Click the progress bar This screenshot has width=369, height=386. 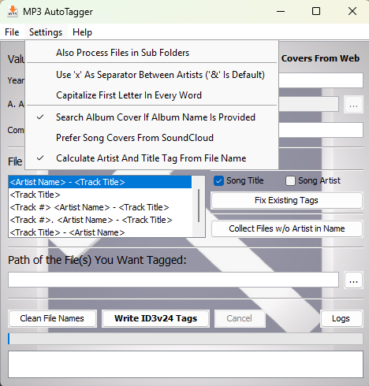(185, 339)
